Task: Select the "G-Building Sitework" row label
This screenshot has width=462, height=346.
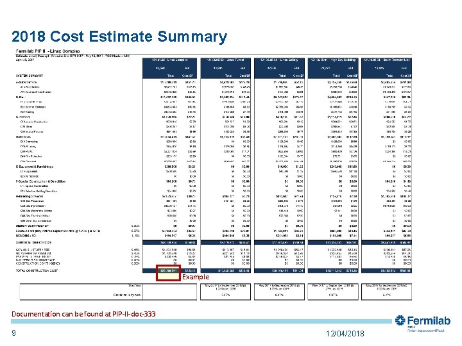Action: click(x=30, y=196)
